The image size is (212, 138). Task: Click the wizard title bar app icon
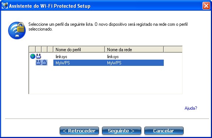(5, 6)
